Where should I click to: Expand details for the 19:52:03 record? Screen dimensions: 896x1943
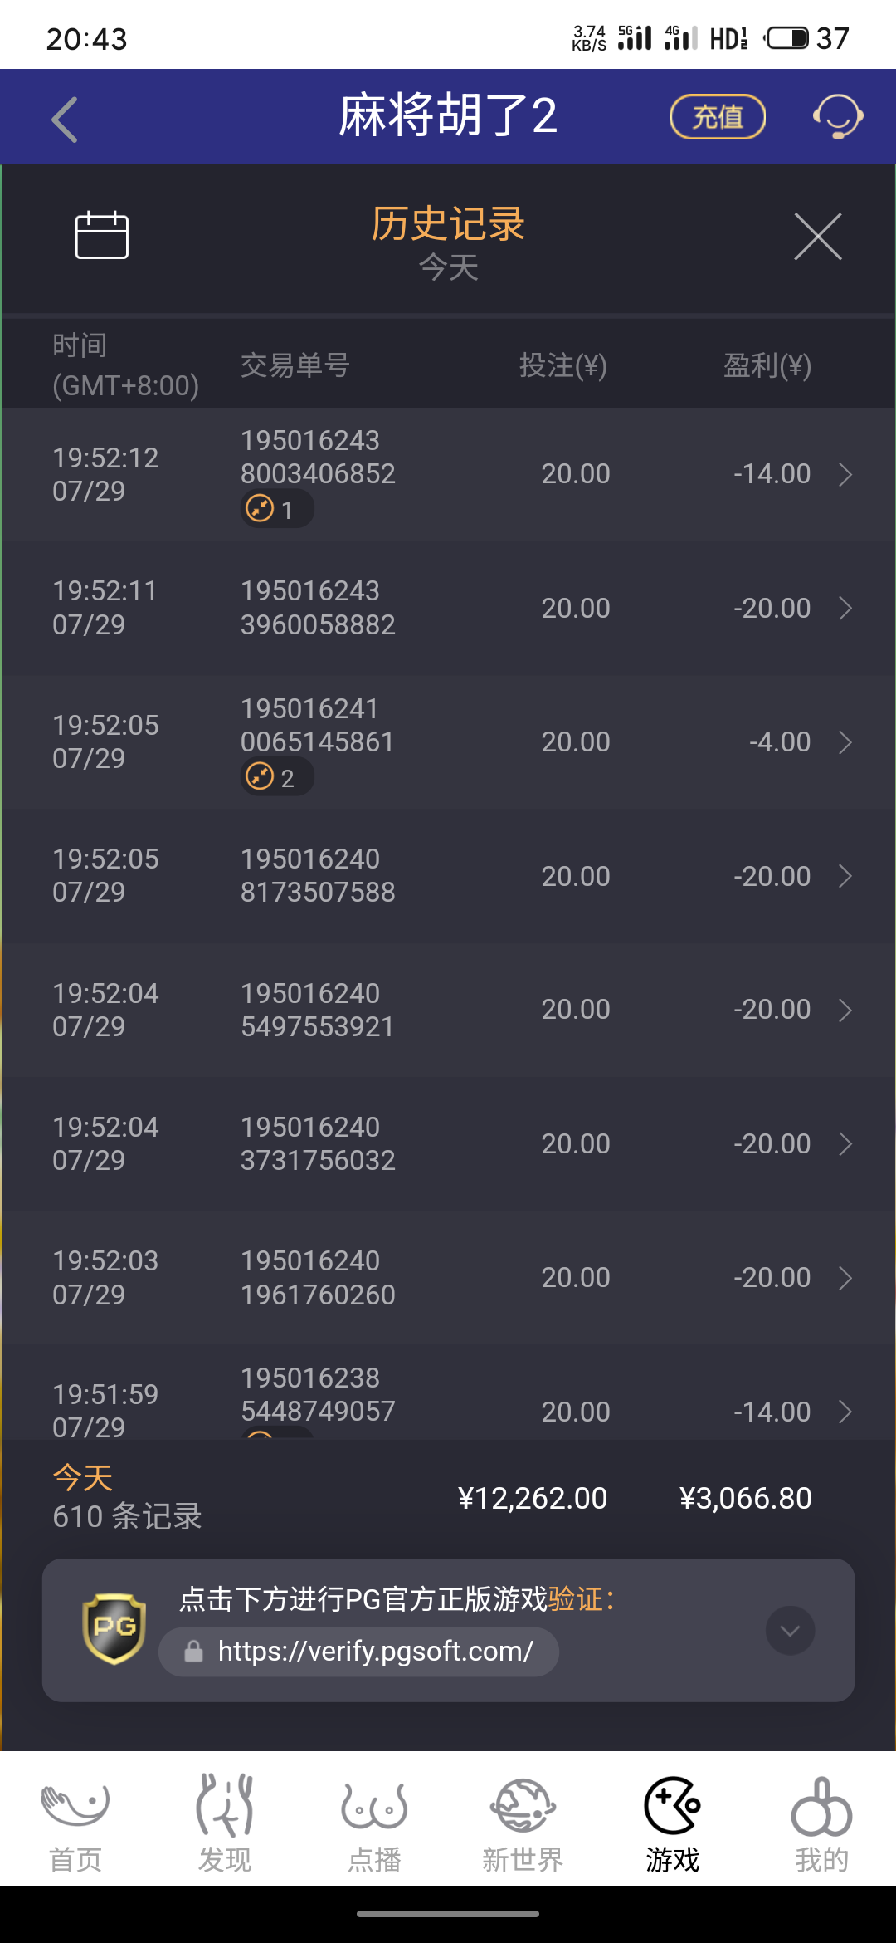[845, 1278]
